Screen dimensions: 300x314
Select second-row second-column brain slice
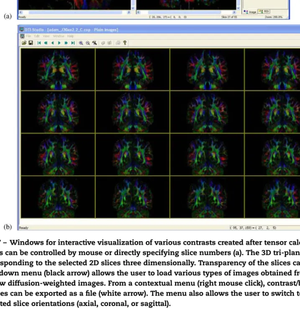coord(133,112)
